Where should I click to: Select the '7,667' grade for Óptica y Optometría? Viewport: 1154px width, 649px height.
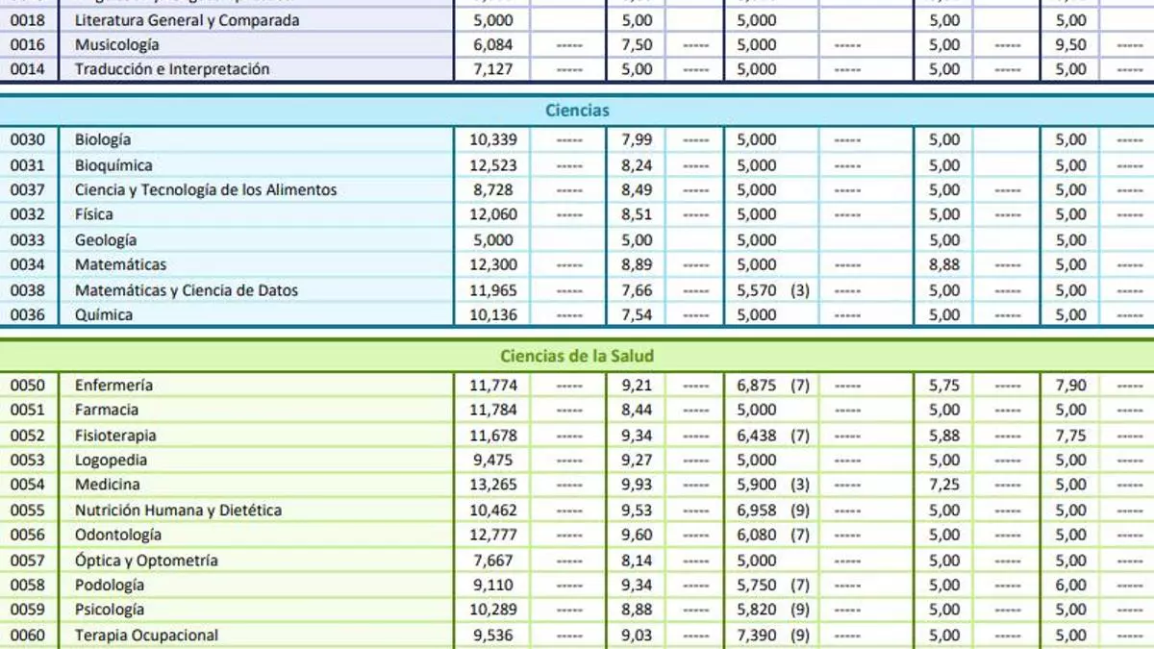pos(493,560)
